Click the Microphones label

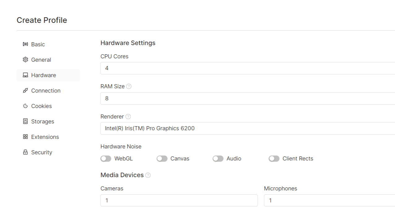click(281, 189)
